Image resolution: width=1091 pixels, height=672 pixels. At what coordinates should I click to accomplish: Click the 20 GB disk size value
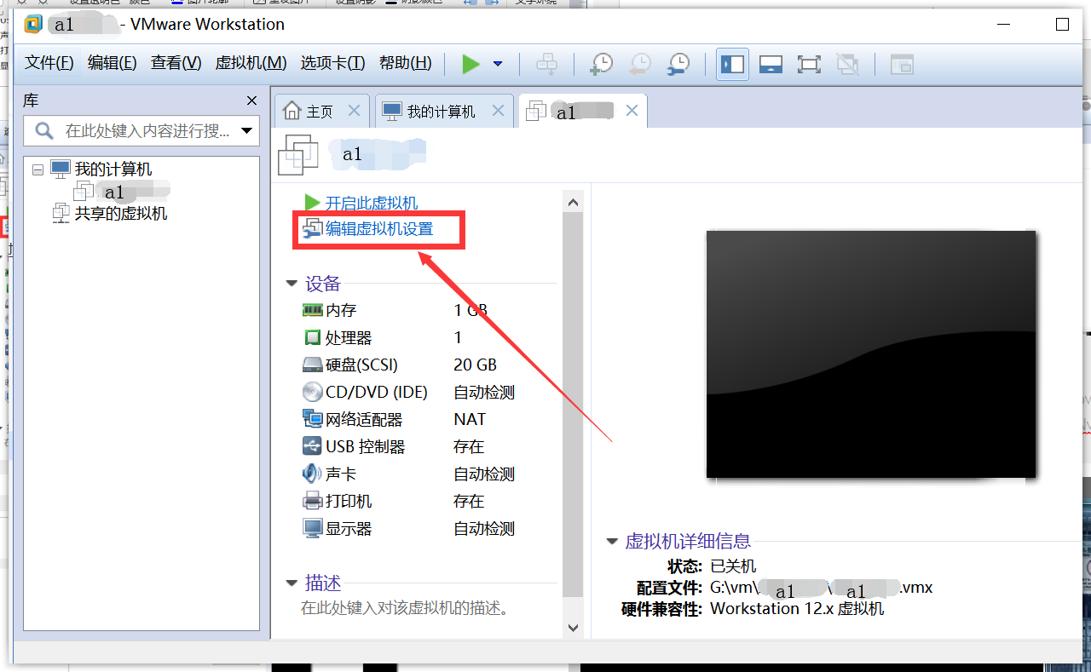[x=475, y=365]
